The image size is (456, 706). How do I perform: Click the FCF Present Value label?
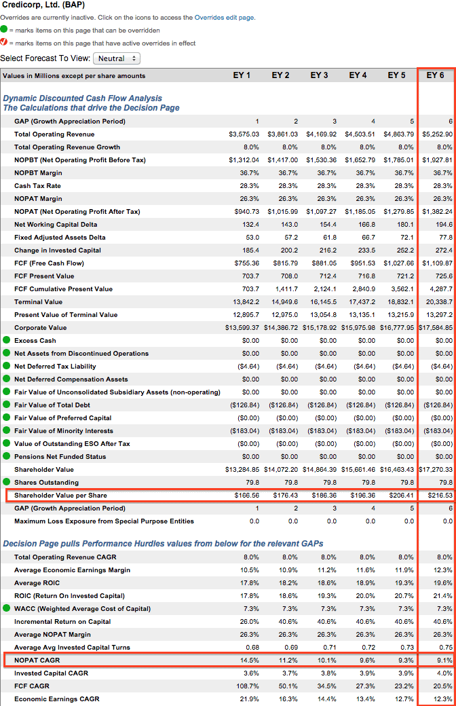point(44,276)
